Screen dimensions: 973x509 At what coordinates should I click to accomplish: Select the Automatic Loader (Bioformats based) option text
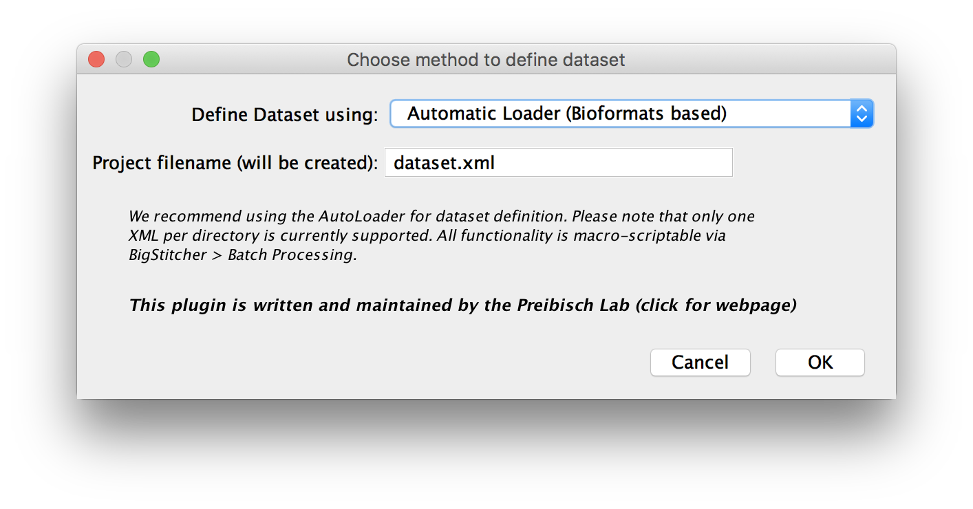(x=566, y=113)
